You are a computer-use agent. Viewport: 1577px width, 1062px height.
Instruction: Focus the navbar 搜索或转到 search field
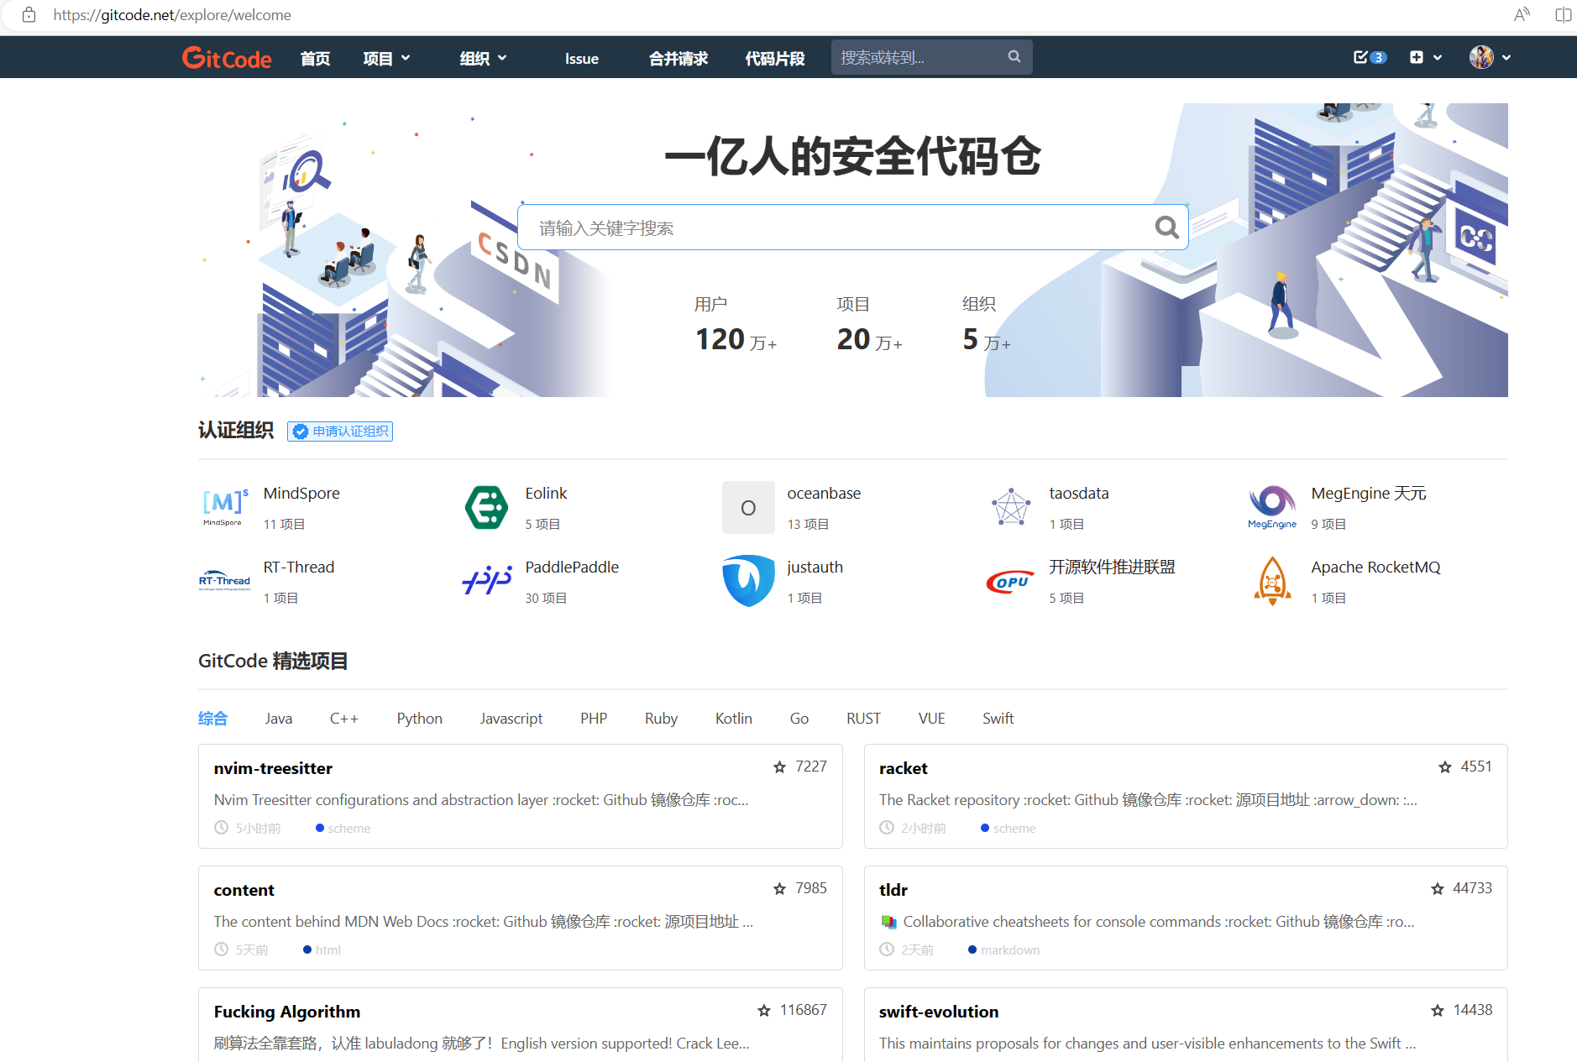[932, 57]
